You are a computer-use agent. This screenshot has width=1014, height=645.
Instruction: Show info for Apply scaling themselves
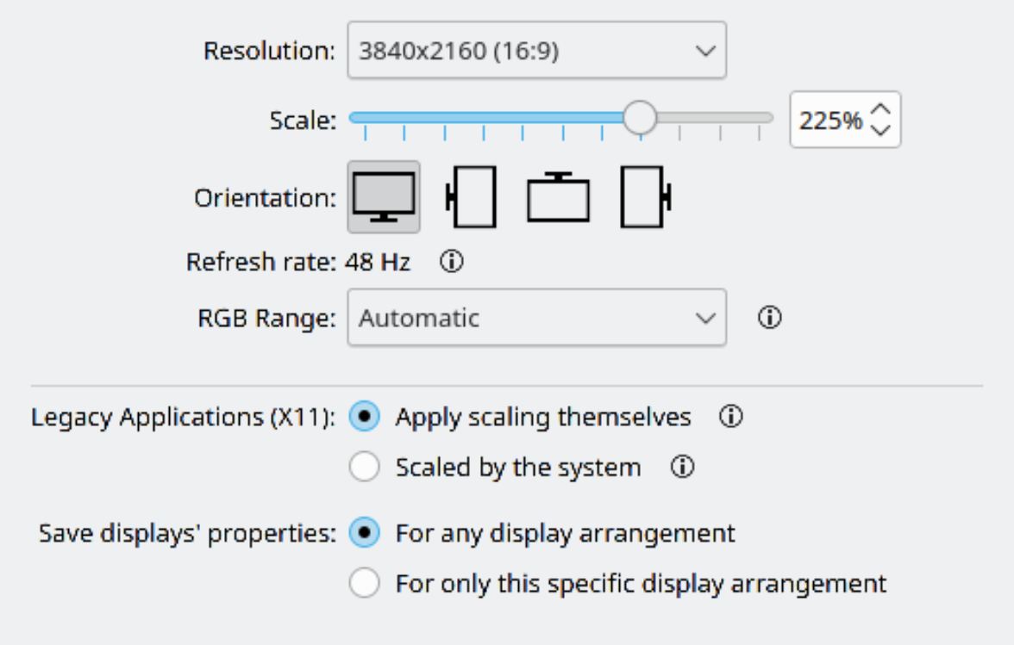click(730, 418)
